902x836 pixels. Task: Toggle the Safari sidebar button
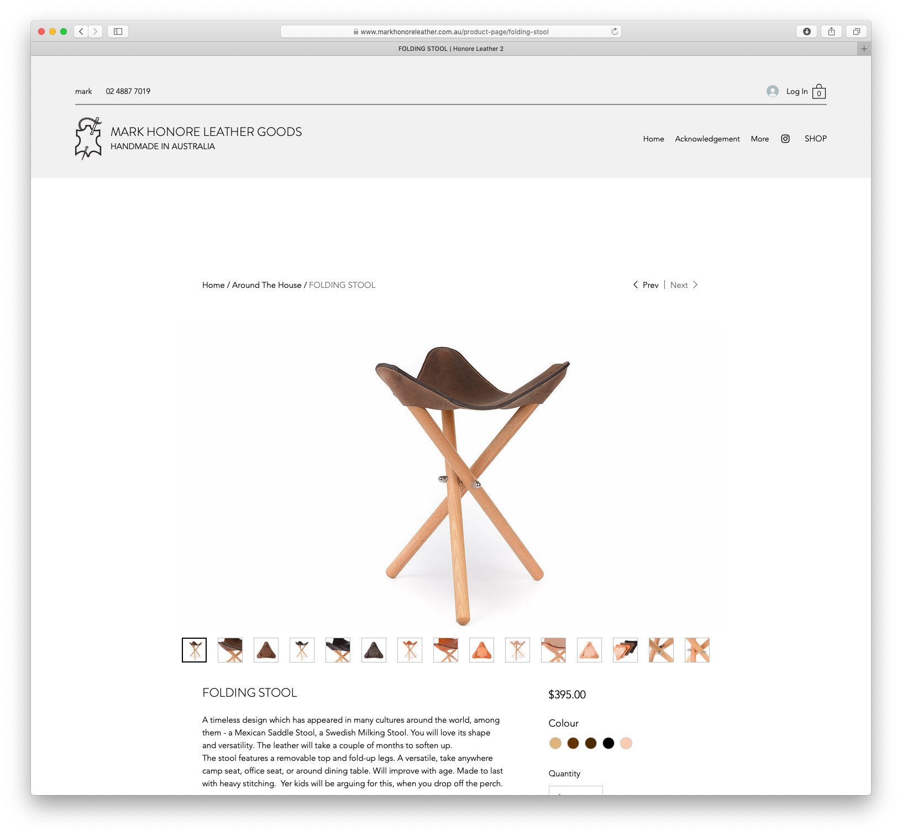click(x=118, y=31)
